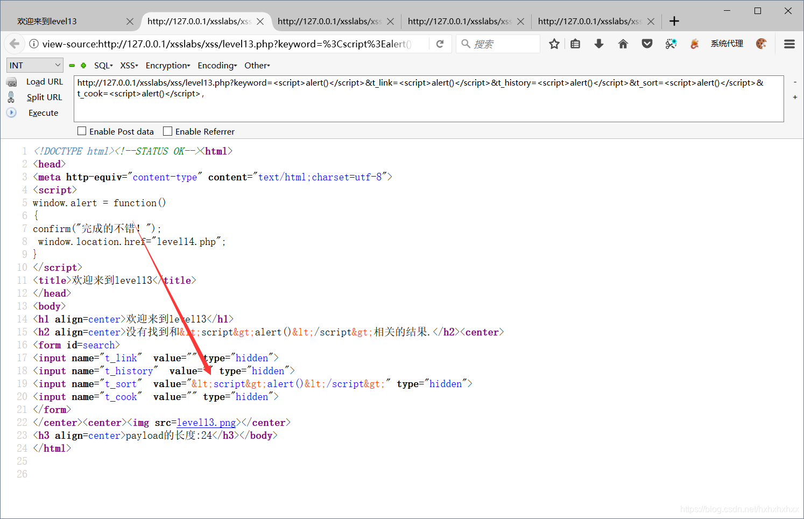Open the browser hamburger menu

[x=789, y=44]
